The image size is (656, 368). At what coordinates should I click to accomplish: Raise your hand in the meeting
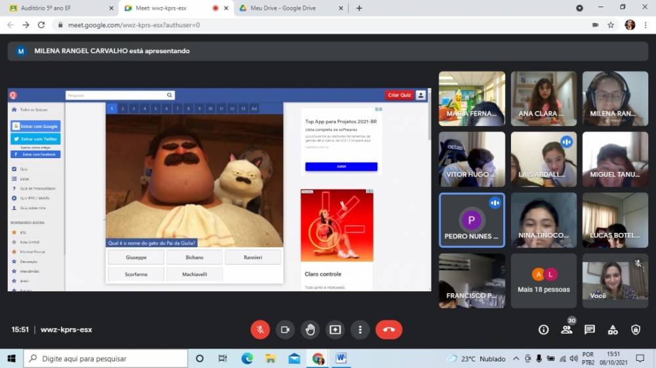(x=310, y=329)
